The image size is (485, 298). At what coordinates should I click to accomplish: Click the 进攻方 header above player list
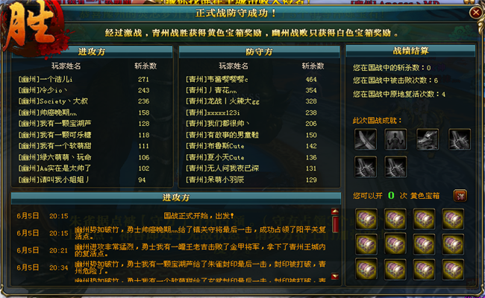(x=92, y=51)
